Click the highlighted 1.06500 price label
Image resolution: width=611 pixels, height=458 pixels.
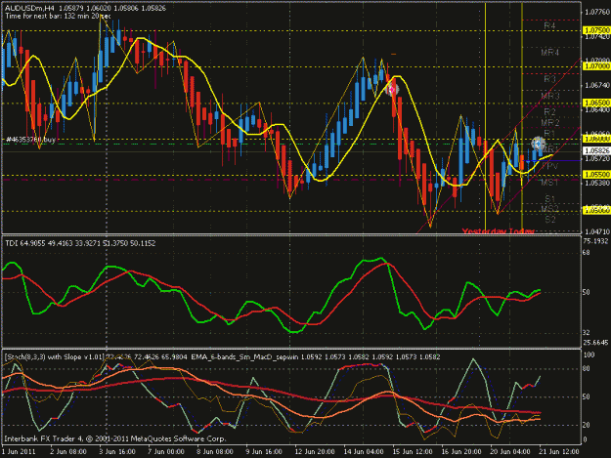click(x=596, y=103)
